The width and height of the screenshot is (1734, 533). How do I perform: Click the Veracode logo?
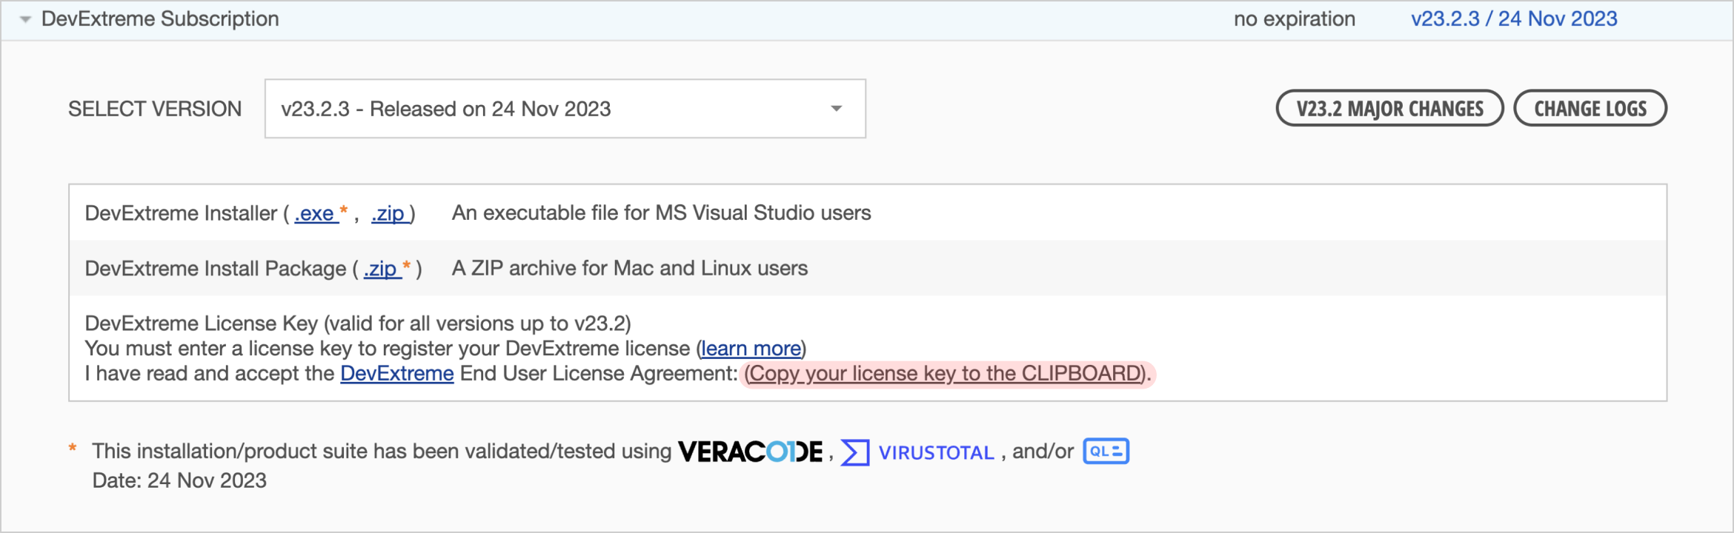click(x=750, y=452)
